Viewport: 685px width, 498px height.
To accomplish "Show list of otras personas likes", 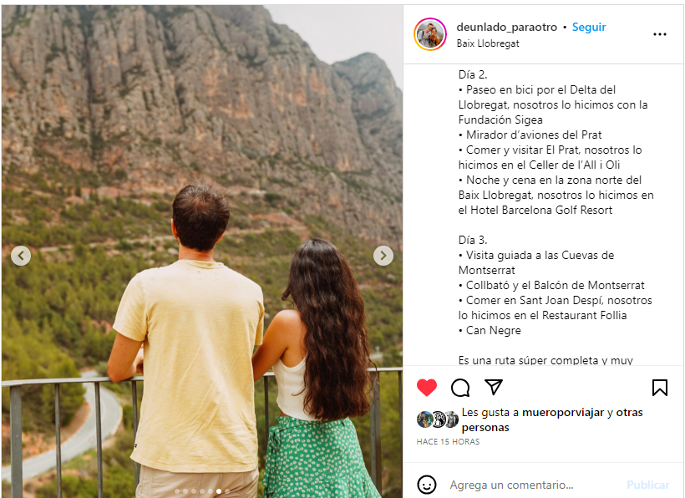I will pos(552,419).
